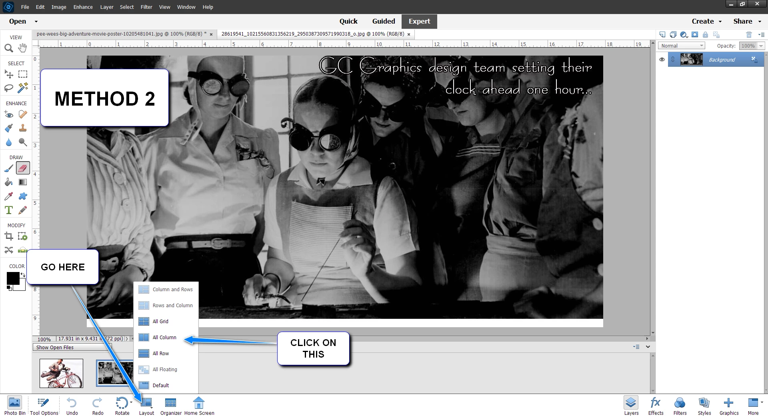Click the black foreground color swatch

[13, 278]
